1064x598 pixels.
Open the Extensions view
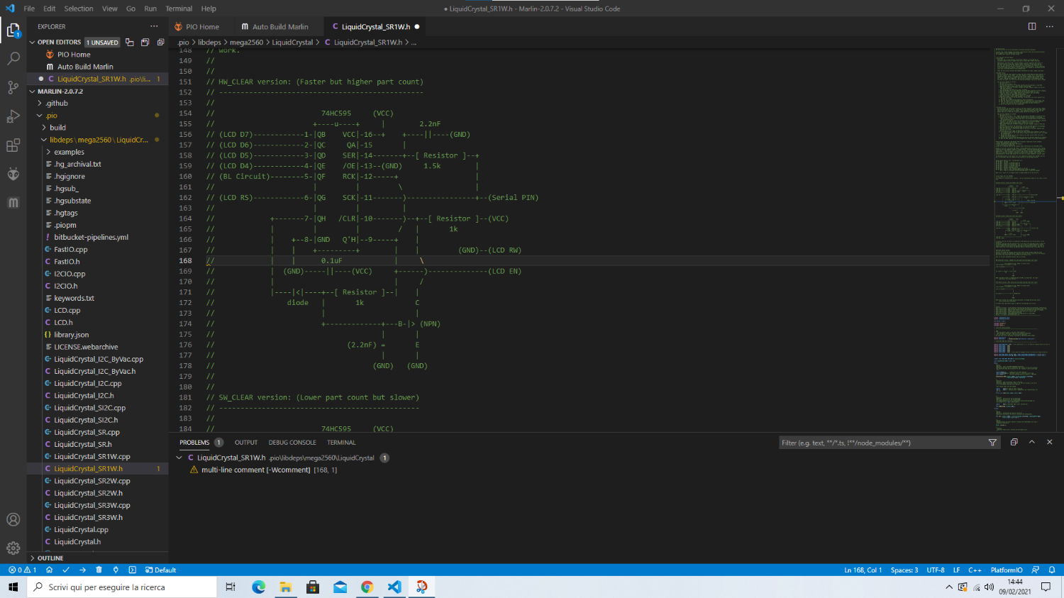(13, 145)
